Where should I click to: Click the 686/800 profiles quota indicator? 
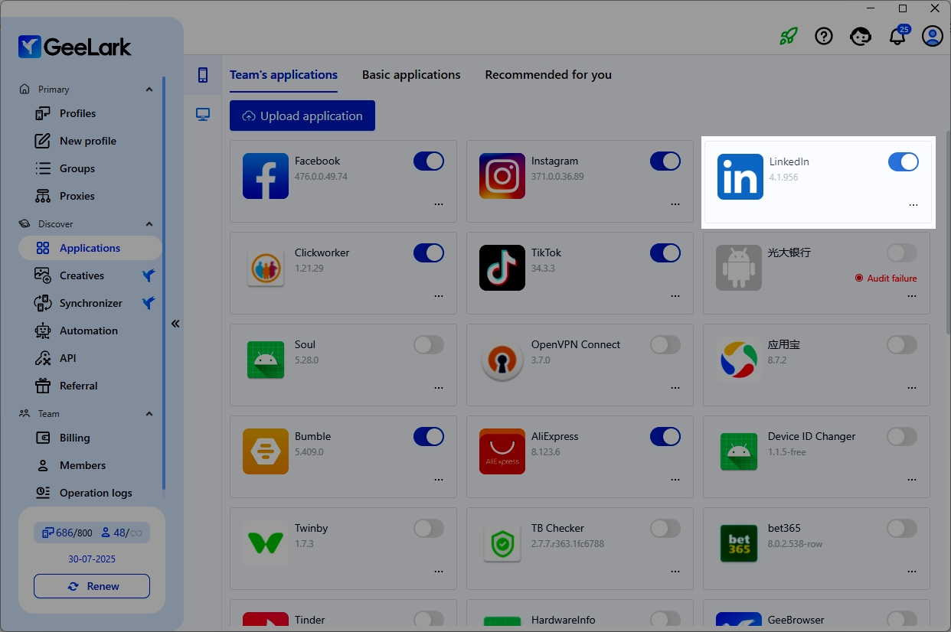pos(66,533)
